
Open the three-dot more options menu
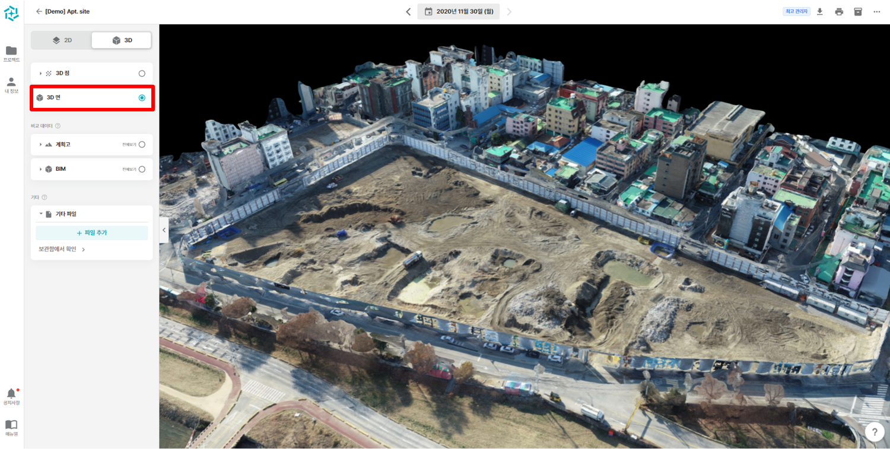[877, 11]
